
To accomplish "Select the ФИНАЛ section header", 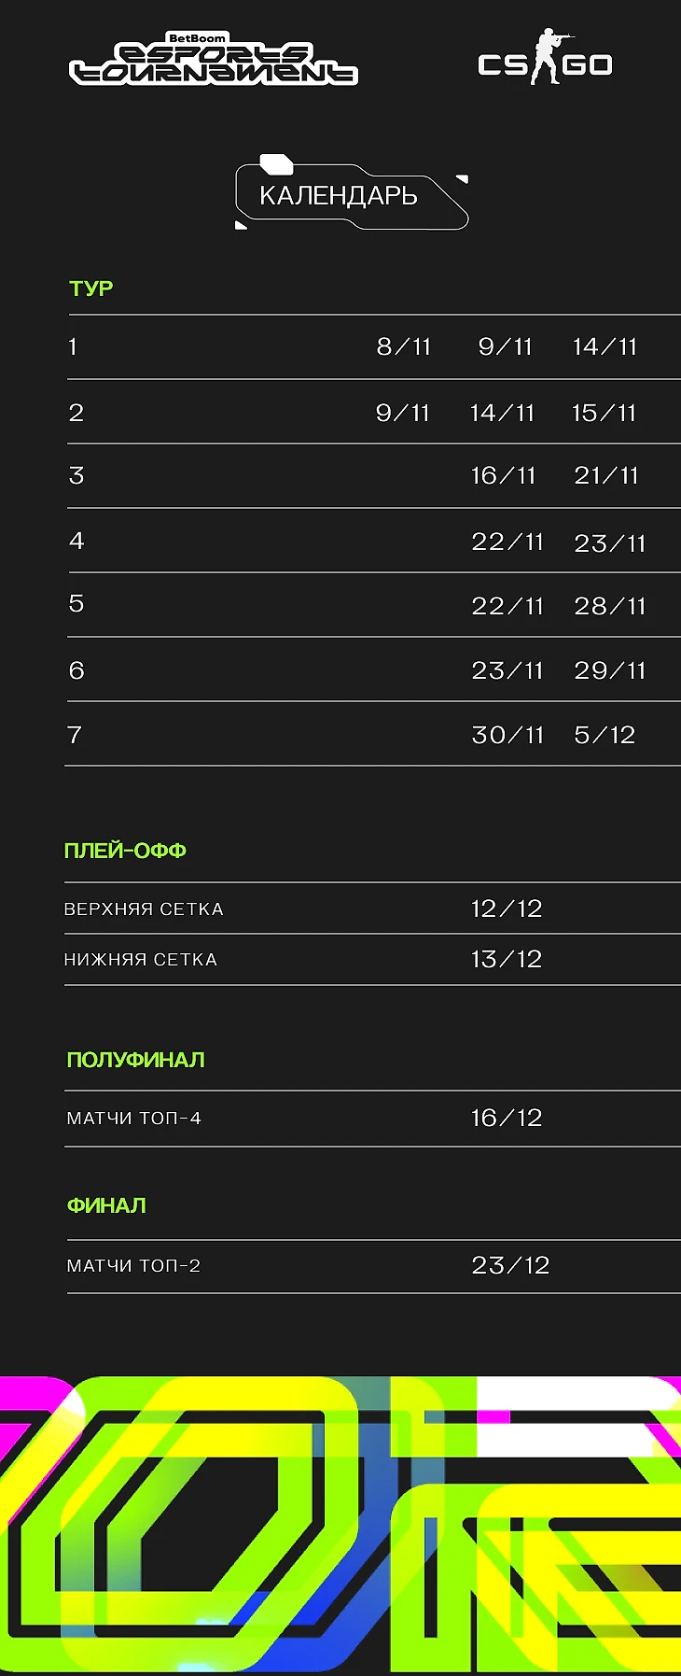I will point(106,1205).
